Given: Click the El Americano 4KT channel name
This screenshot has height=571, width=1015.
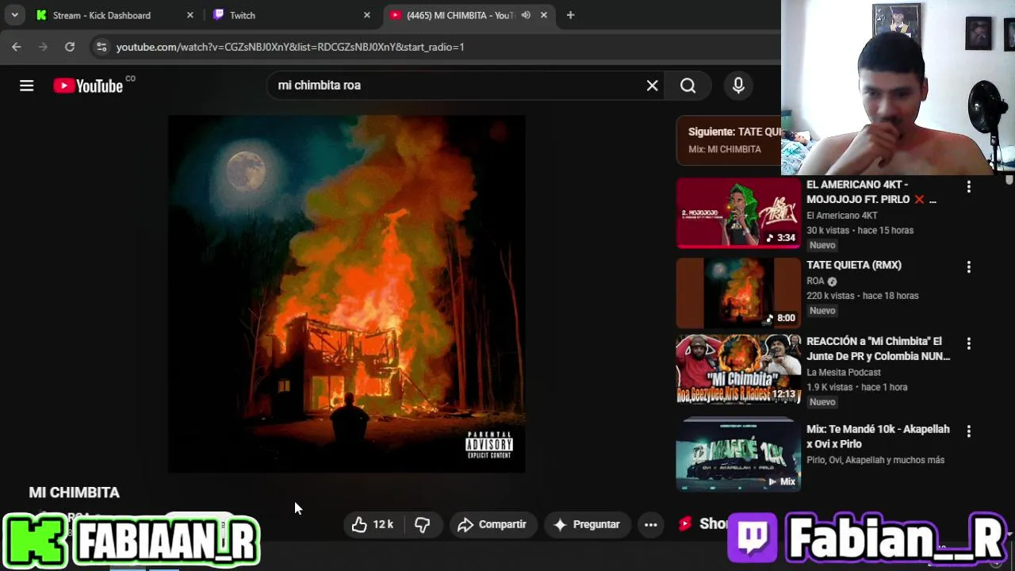Looking at the screenshot, I should click(x=842, y=215).
